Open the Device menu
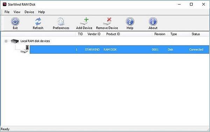 29,12
